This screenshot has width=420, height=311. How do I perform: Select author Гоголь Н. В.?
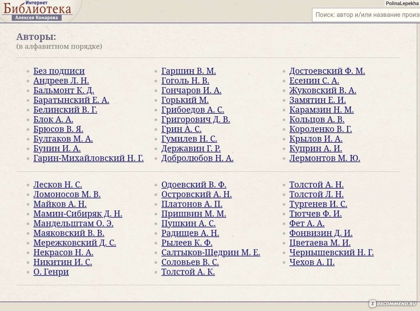(x=185, y=81)
